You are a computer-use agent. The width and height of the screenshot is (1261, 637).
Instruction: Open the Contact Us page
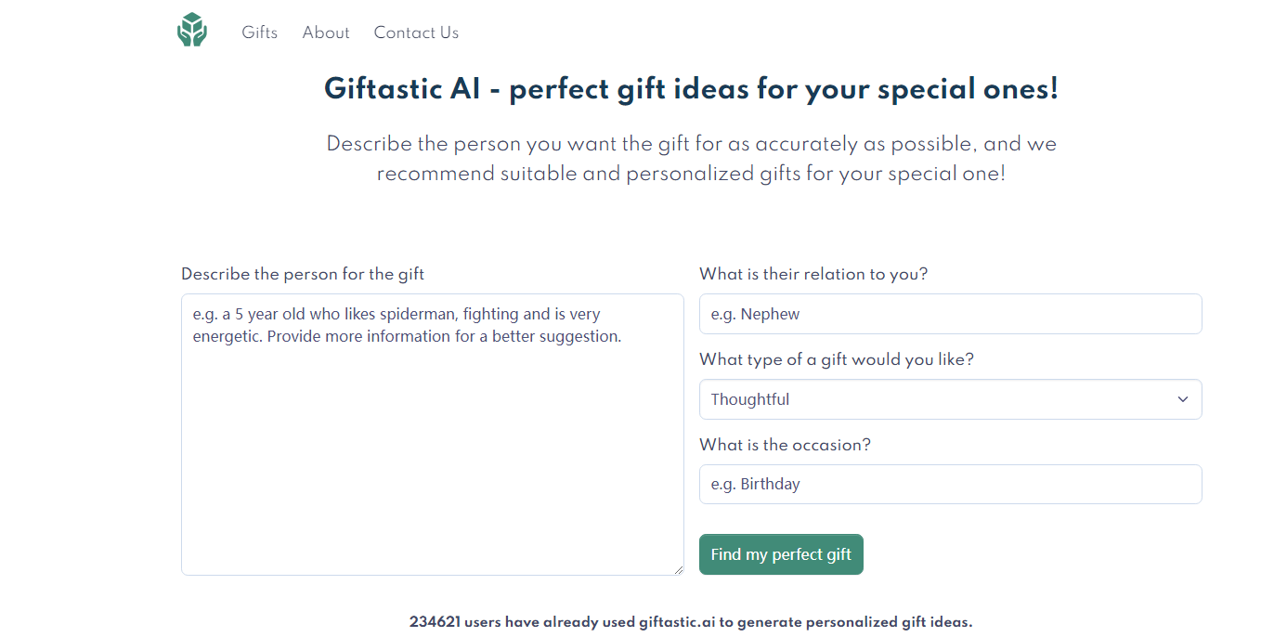tap(416, 32)
